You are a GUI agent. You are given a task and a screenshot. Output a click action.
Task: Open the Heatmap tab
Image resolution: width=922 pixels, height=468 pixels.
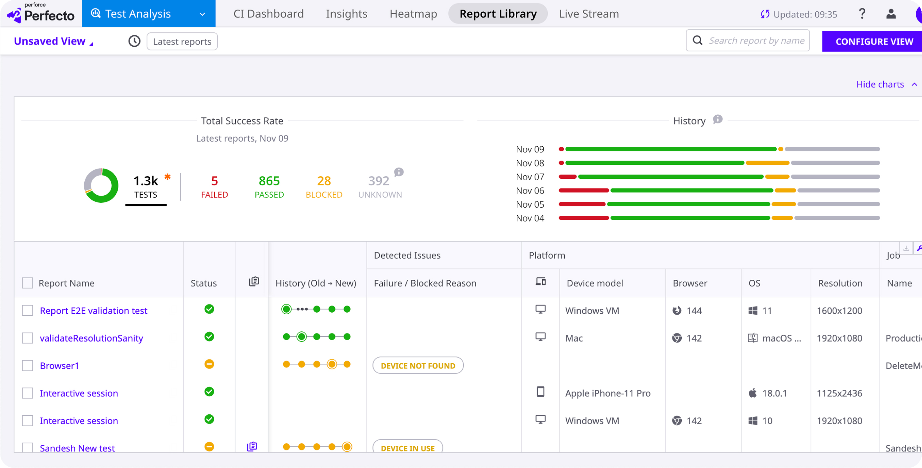(x=413, y=13)
